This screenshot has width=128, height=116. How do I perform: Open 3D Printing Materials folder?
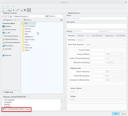click(11, 43)
